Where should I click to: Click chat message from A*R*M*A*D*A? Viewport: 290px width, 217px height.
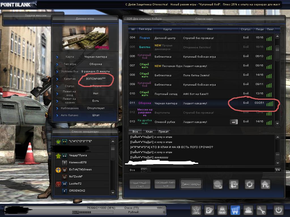coord(172,147)
